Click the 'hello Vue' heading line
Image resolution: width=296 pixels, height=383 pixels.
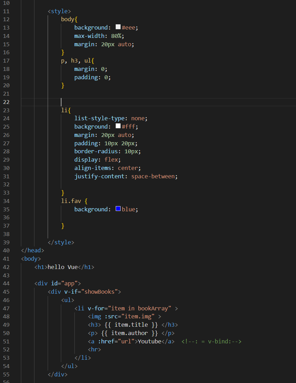64,267
